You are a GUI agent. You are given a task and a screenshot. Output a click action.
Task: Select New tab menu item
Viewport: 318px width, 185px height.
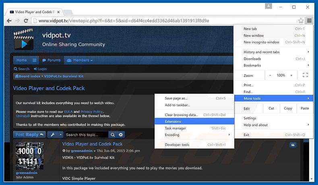274,29
